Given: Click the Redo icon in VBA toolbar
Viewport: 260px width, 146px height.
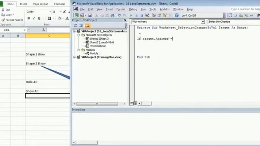Looking at the screenshot, I should point(124,15).
